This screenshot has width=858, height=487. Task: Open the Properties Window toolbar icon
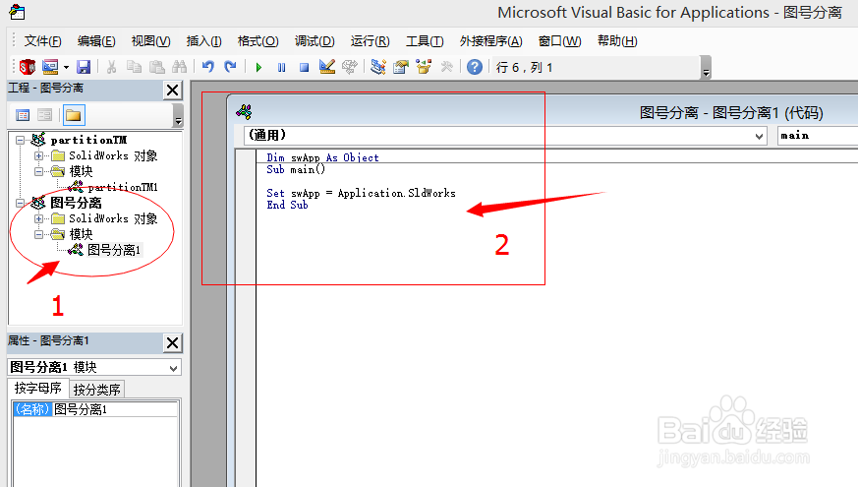(x=401, y=67)
